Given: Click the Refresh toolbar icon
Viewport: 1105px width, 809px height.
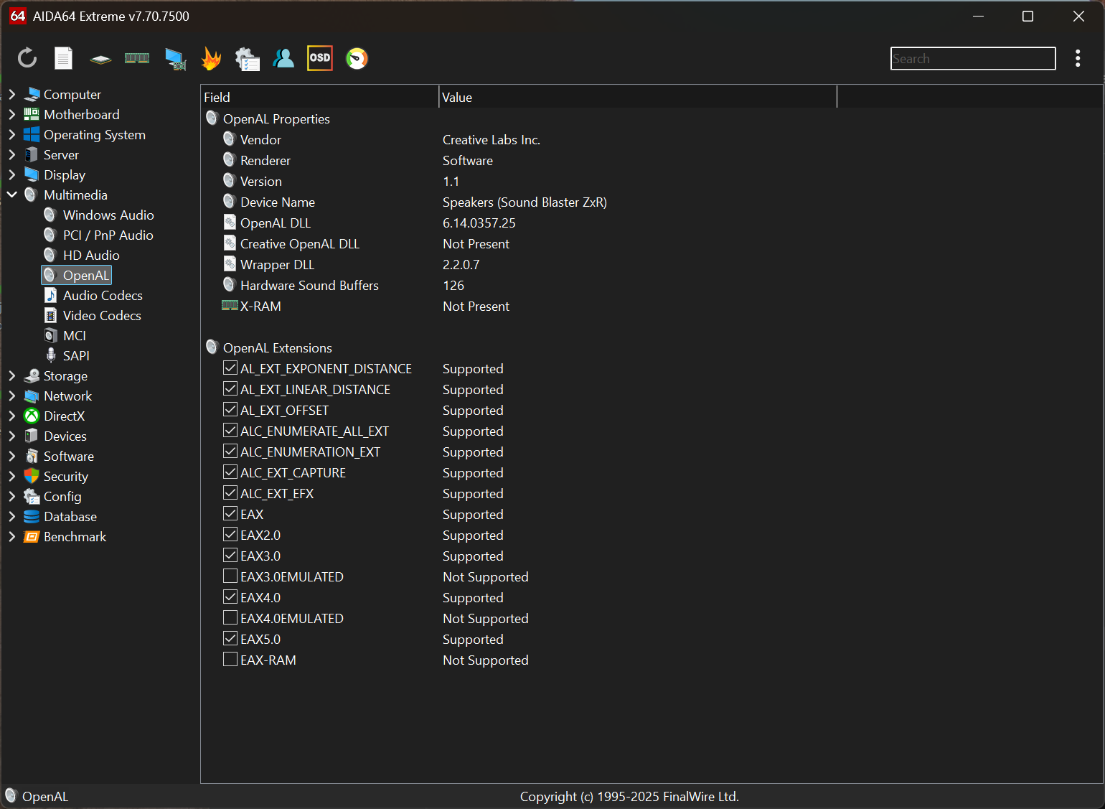Looking at the screenshot, I should (x=27, y=58).
